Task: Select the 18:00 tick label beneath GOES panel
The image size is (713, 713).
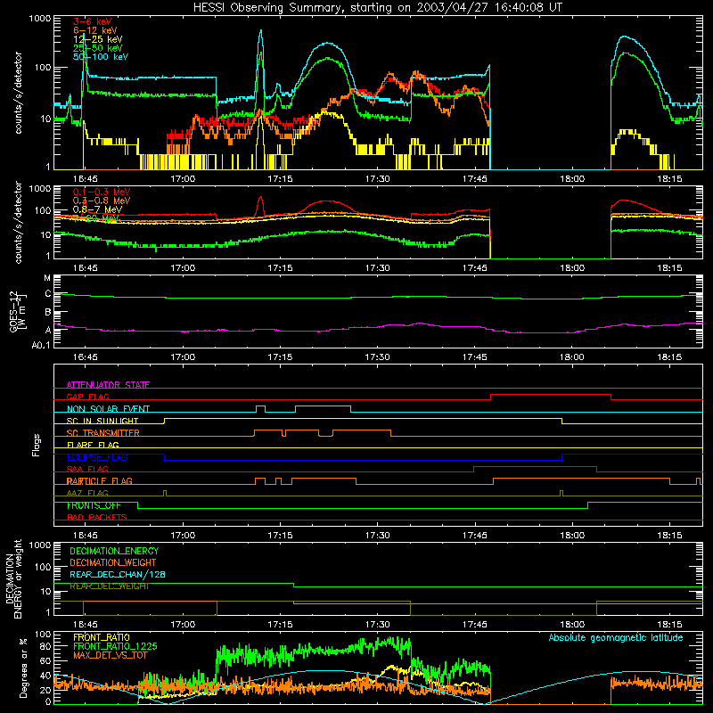Action: click(x=572, y=357)
